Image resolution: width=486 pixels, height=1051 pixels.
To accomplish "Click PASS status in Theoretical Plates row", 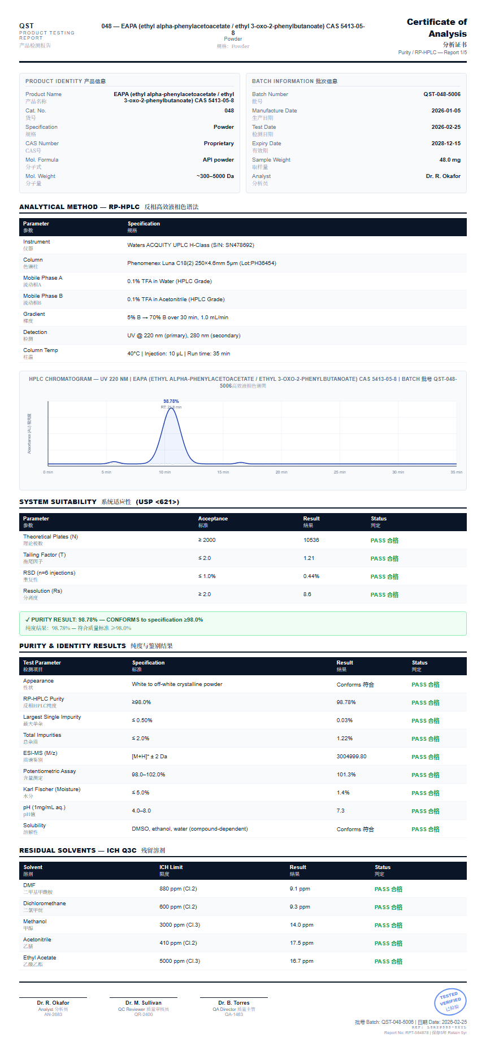I will click(384, 541).
